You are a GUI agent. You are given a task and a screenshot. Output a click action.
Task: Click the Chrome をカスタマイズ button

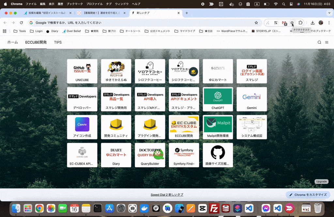308,195
